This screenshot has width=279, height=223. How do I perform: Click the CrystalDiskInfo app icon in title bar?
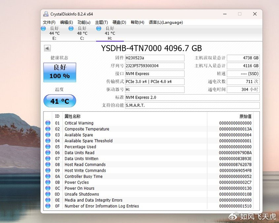46,14
